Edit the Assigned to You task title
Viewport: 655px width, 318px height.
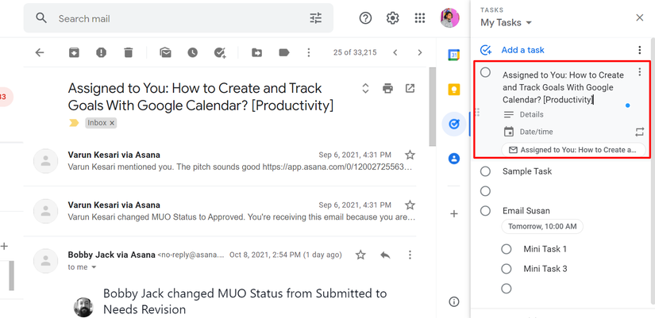pyautogui.click(x=563, y=87)
